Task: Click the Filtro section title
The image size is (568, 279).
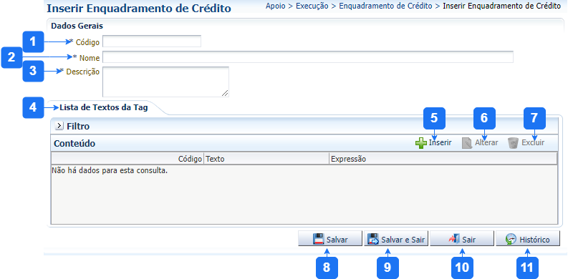Action: point(78,127)
